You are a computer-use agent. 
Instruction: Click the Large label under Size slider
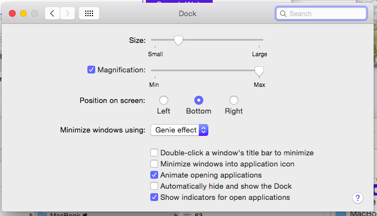click(x=260, y=55)
